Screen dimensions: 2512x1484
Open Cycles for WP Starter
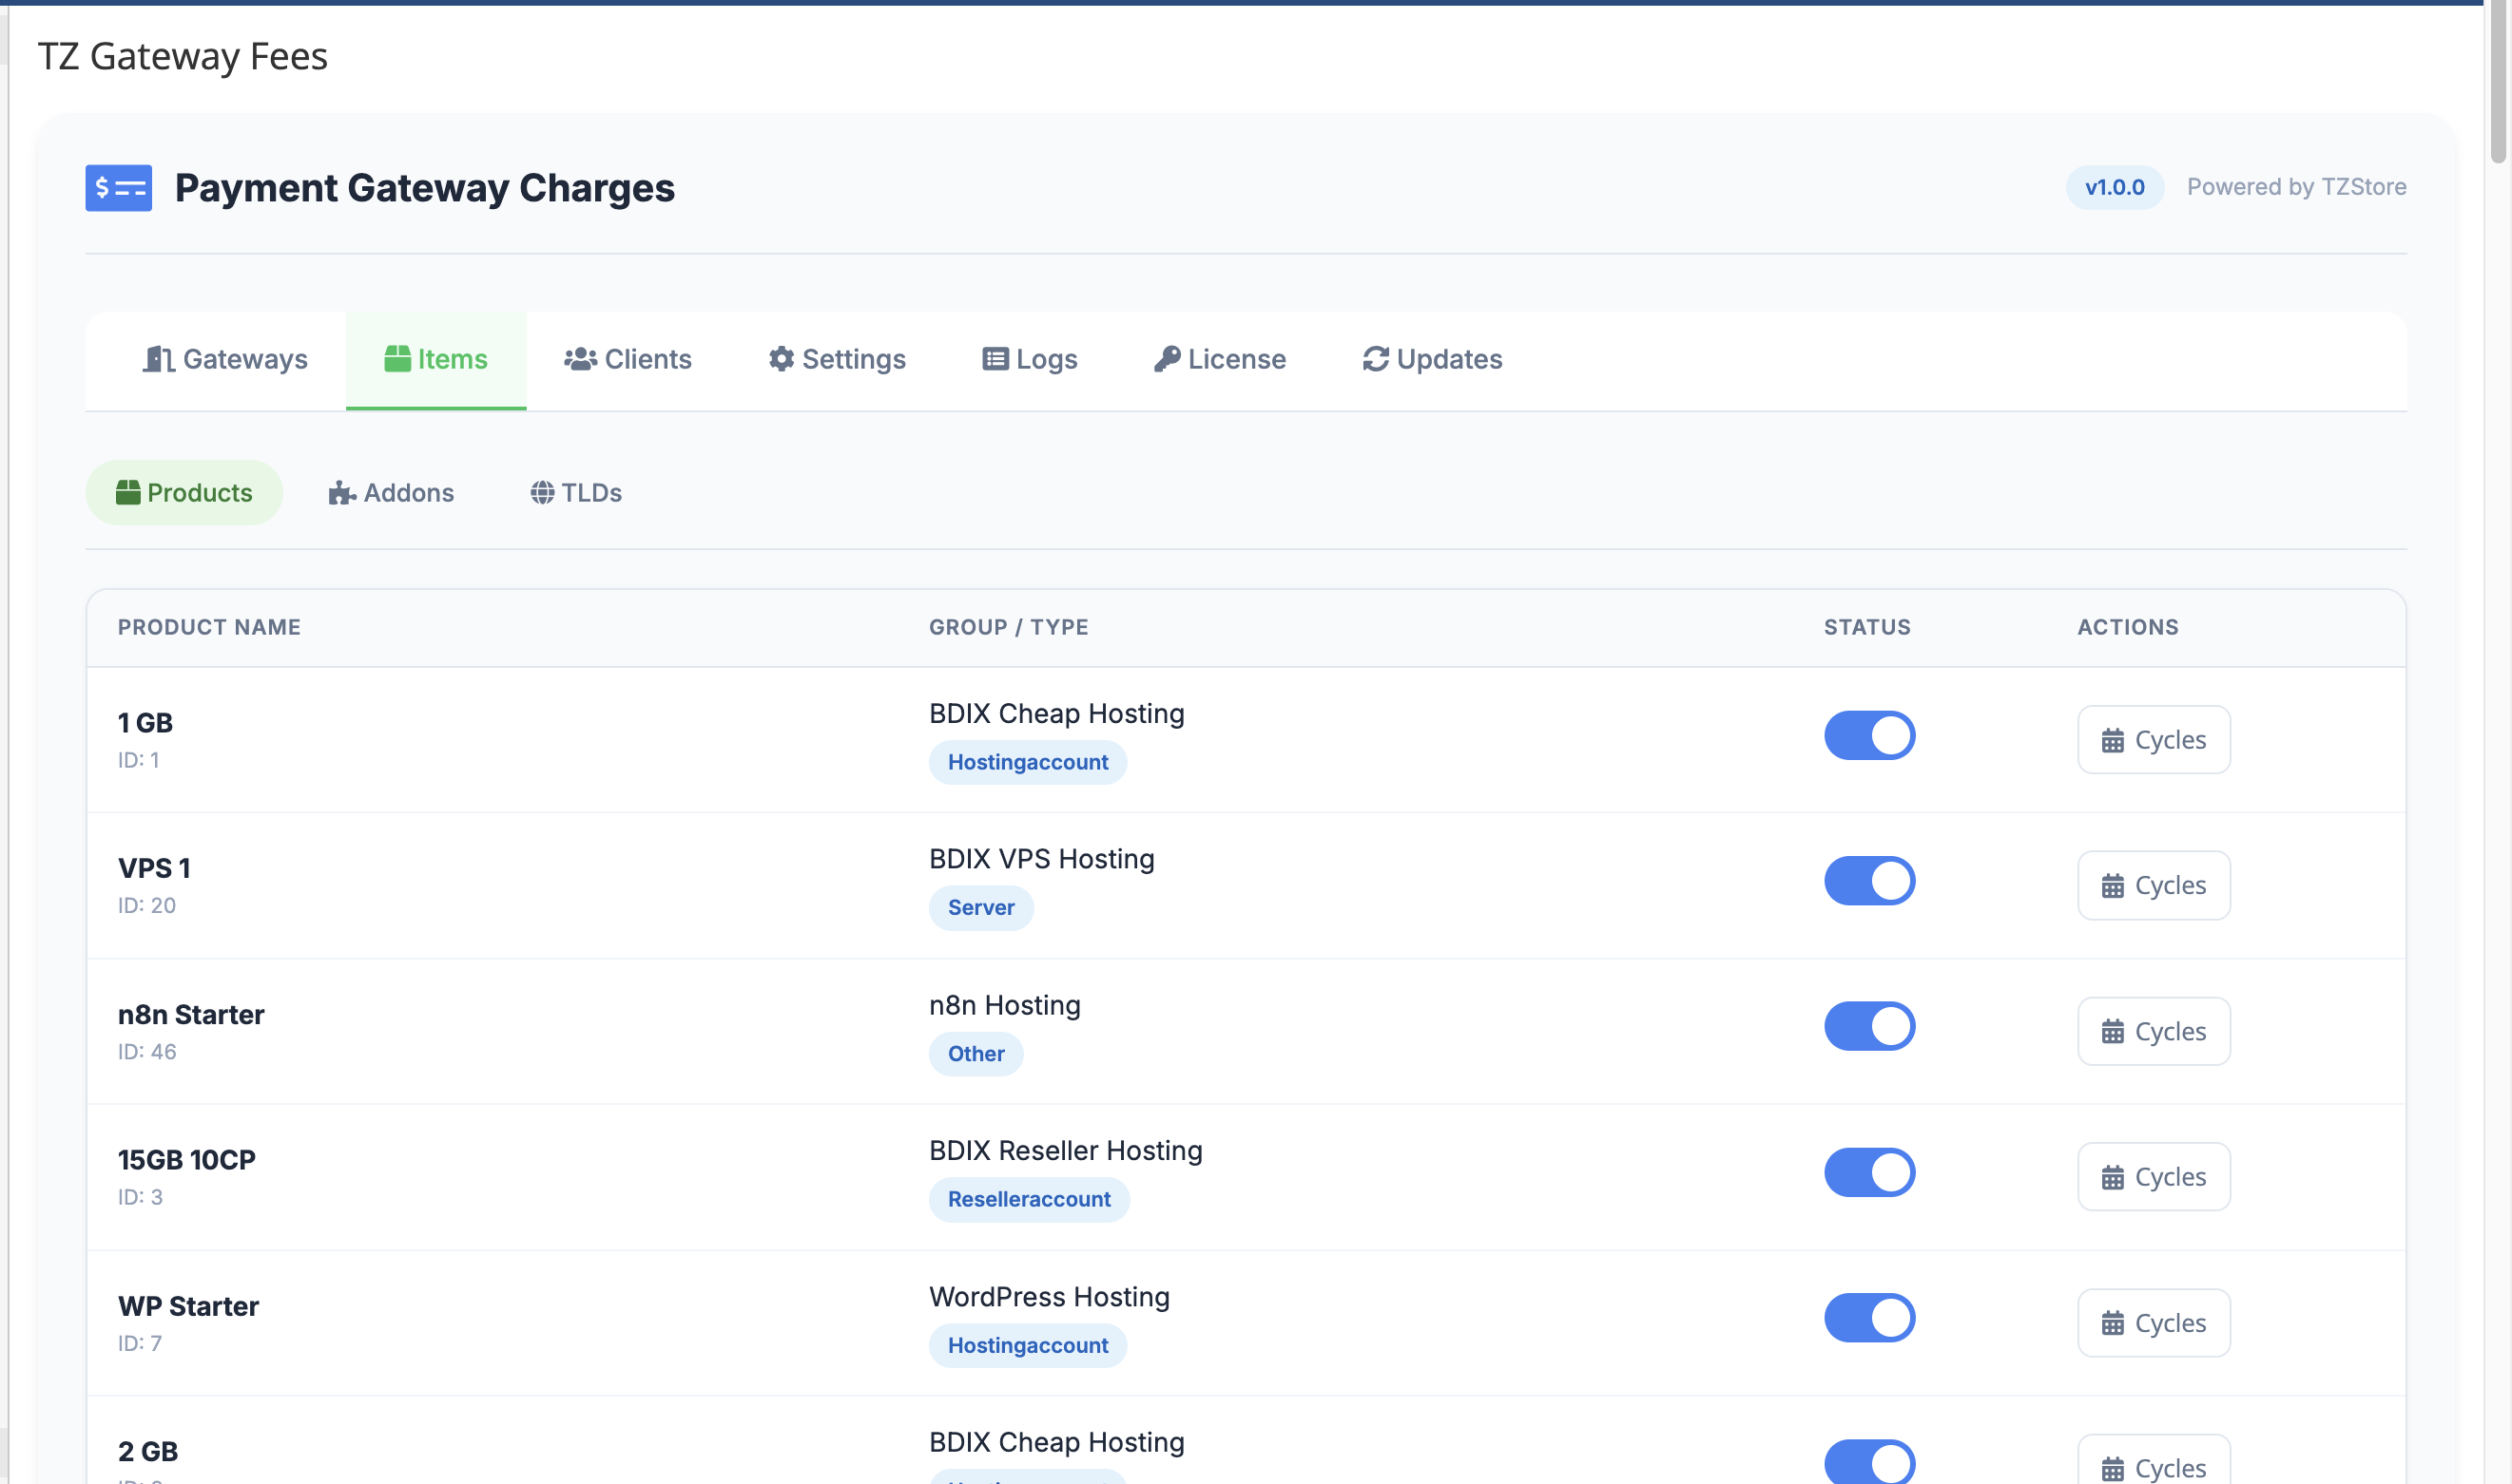pyautogui.click(x=2154, y=1322)
